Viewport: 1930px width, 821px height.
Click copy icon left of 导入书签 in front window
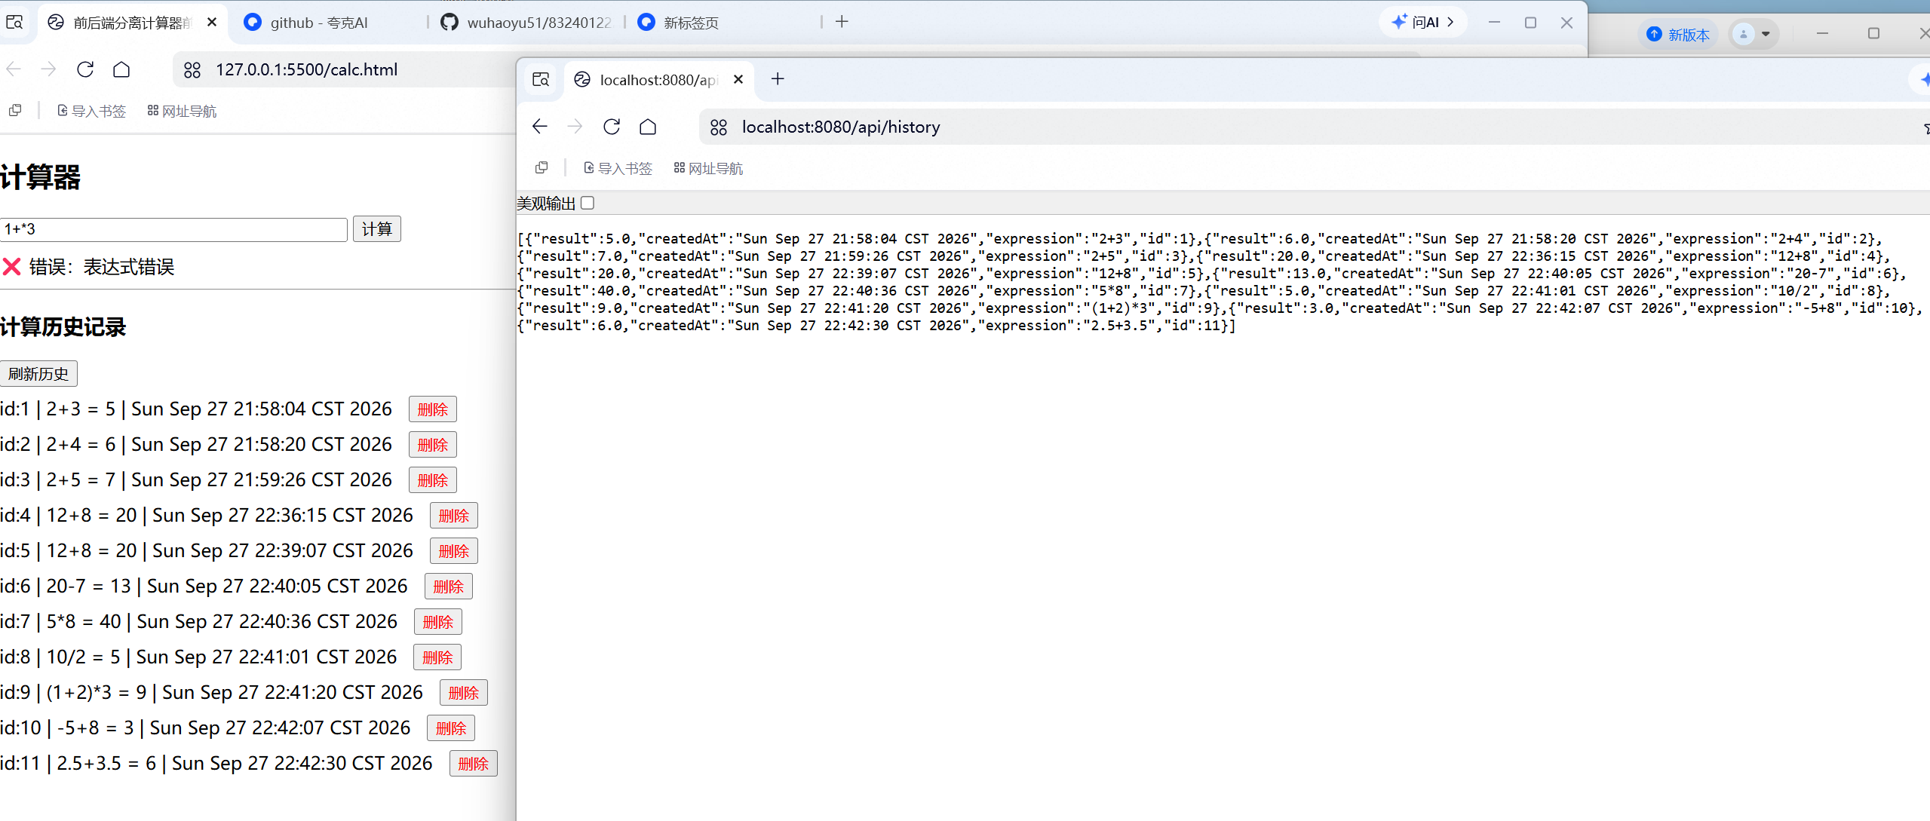(x=542, y=167)
